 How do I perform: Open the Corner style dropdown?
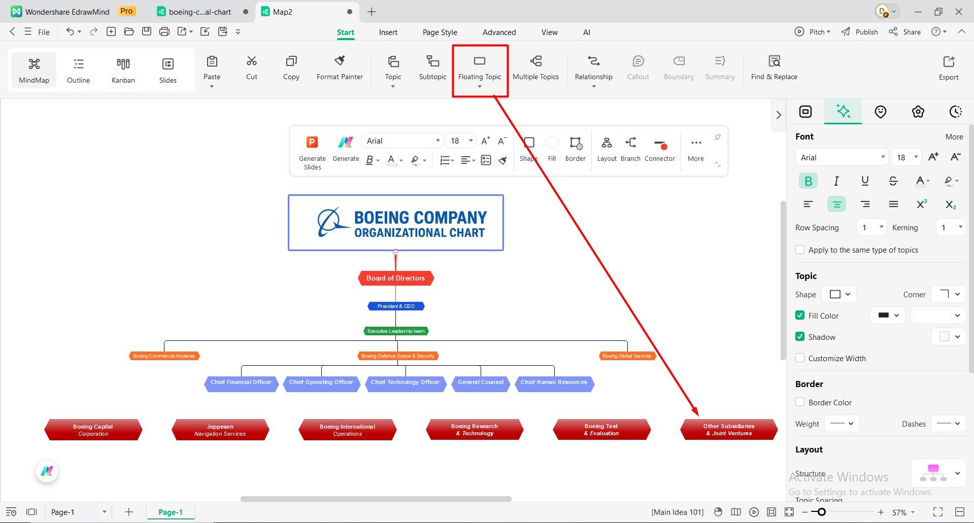(x=949, y=294)
